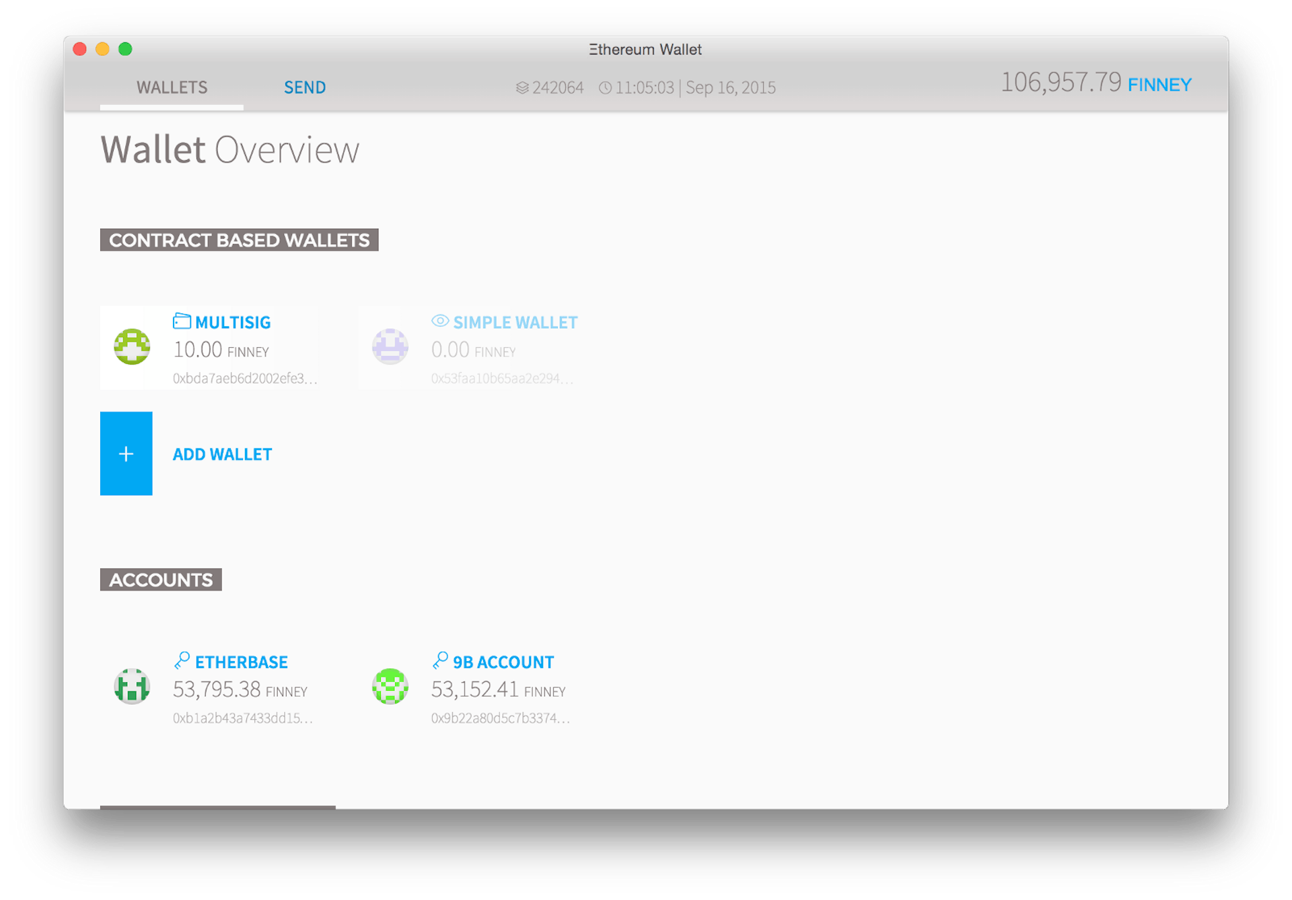Viewport: 1292px width, 900px height.
Task: Click the Multisig wallet identicon avatar
Action: click(x=132, y=348)
